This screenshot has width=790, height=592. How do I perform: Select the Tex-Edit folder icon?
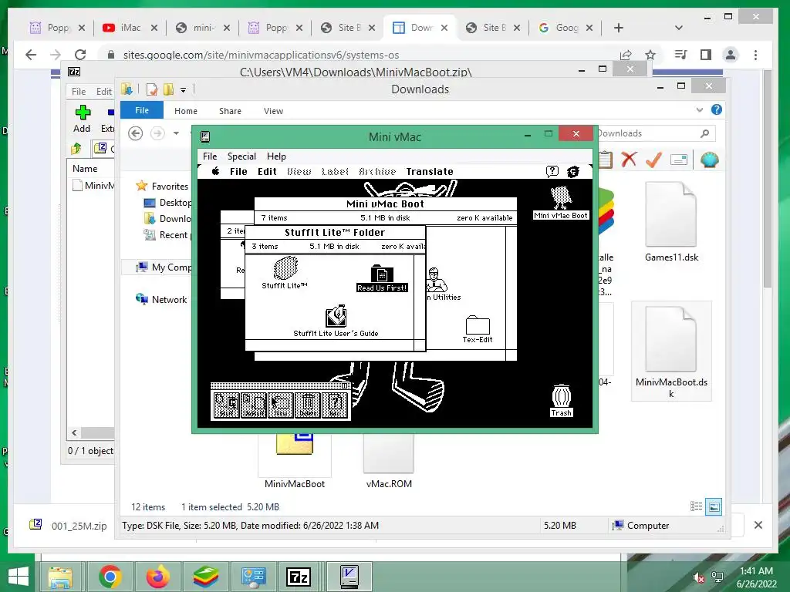[478, 329]
